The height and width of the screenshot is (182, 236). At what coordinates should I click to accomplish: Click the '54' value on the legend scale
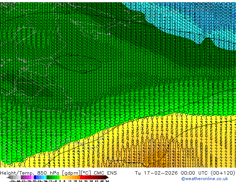click(107, 181)
